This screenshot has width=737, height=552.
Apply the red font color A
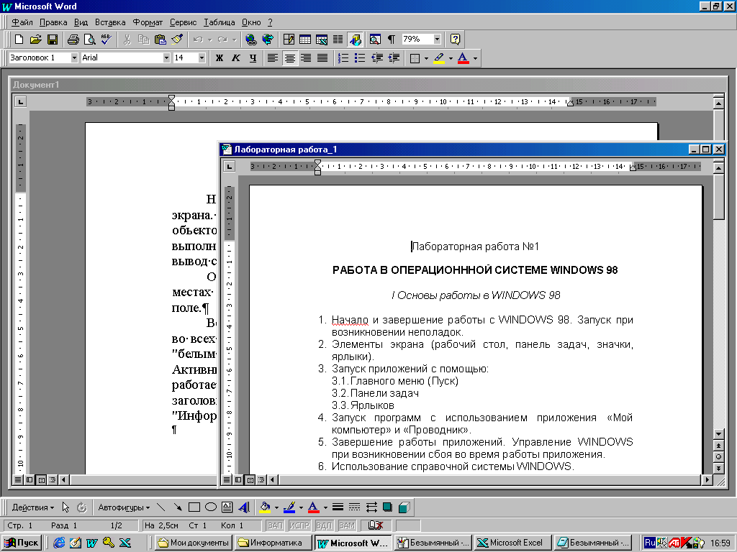click(x=464, y=58)
